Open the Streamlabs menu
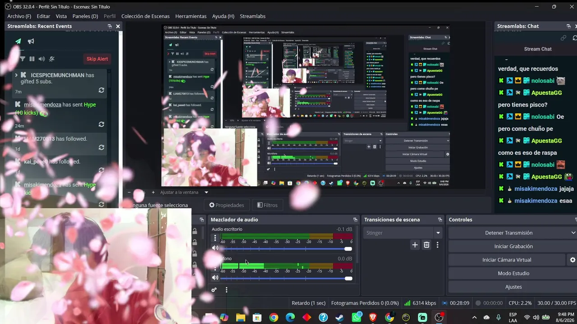Viewport: 577px width, 324px height. 252,16
